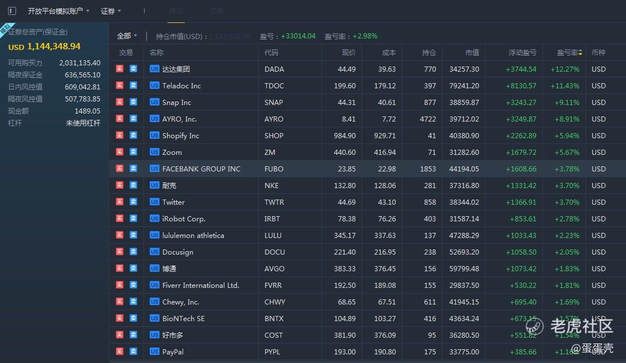Screen dimensions: 626x363
Task: Click the ZM ticker code
Action: click(x=270, y=153)
